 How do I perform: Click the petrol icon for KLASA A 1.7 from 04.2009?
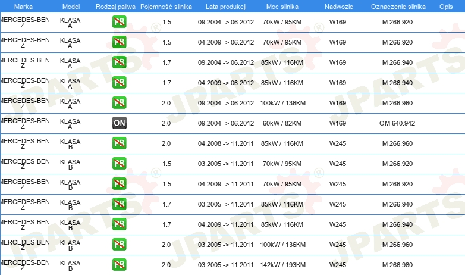pyautogui.click(x=119, y=82)
